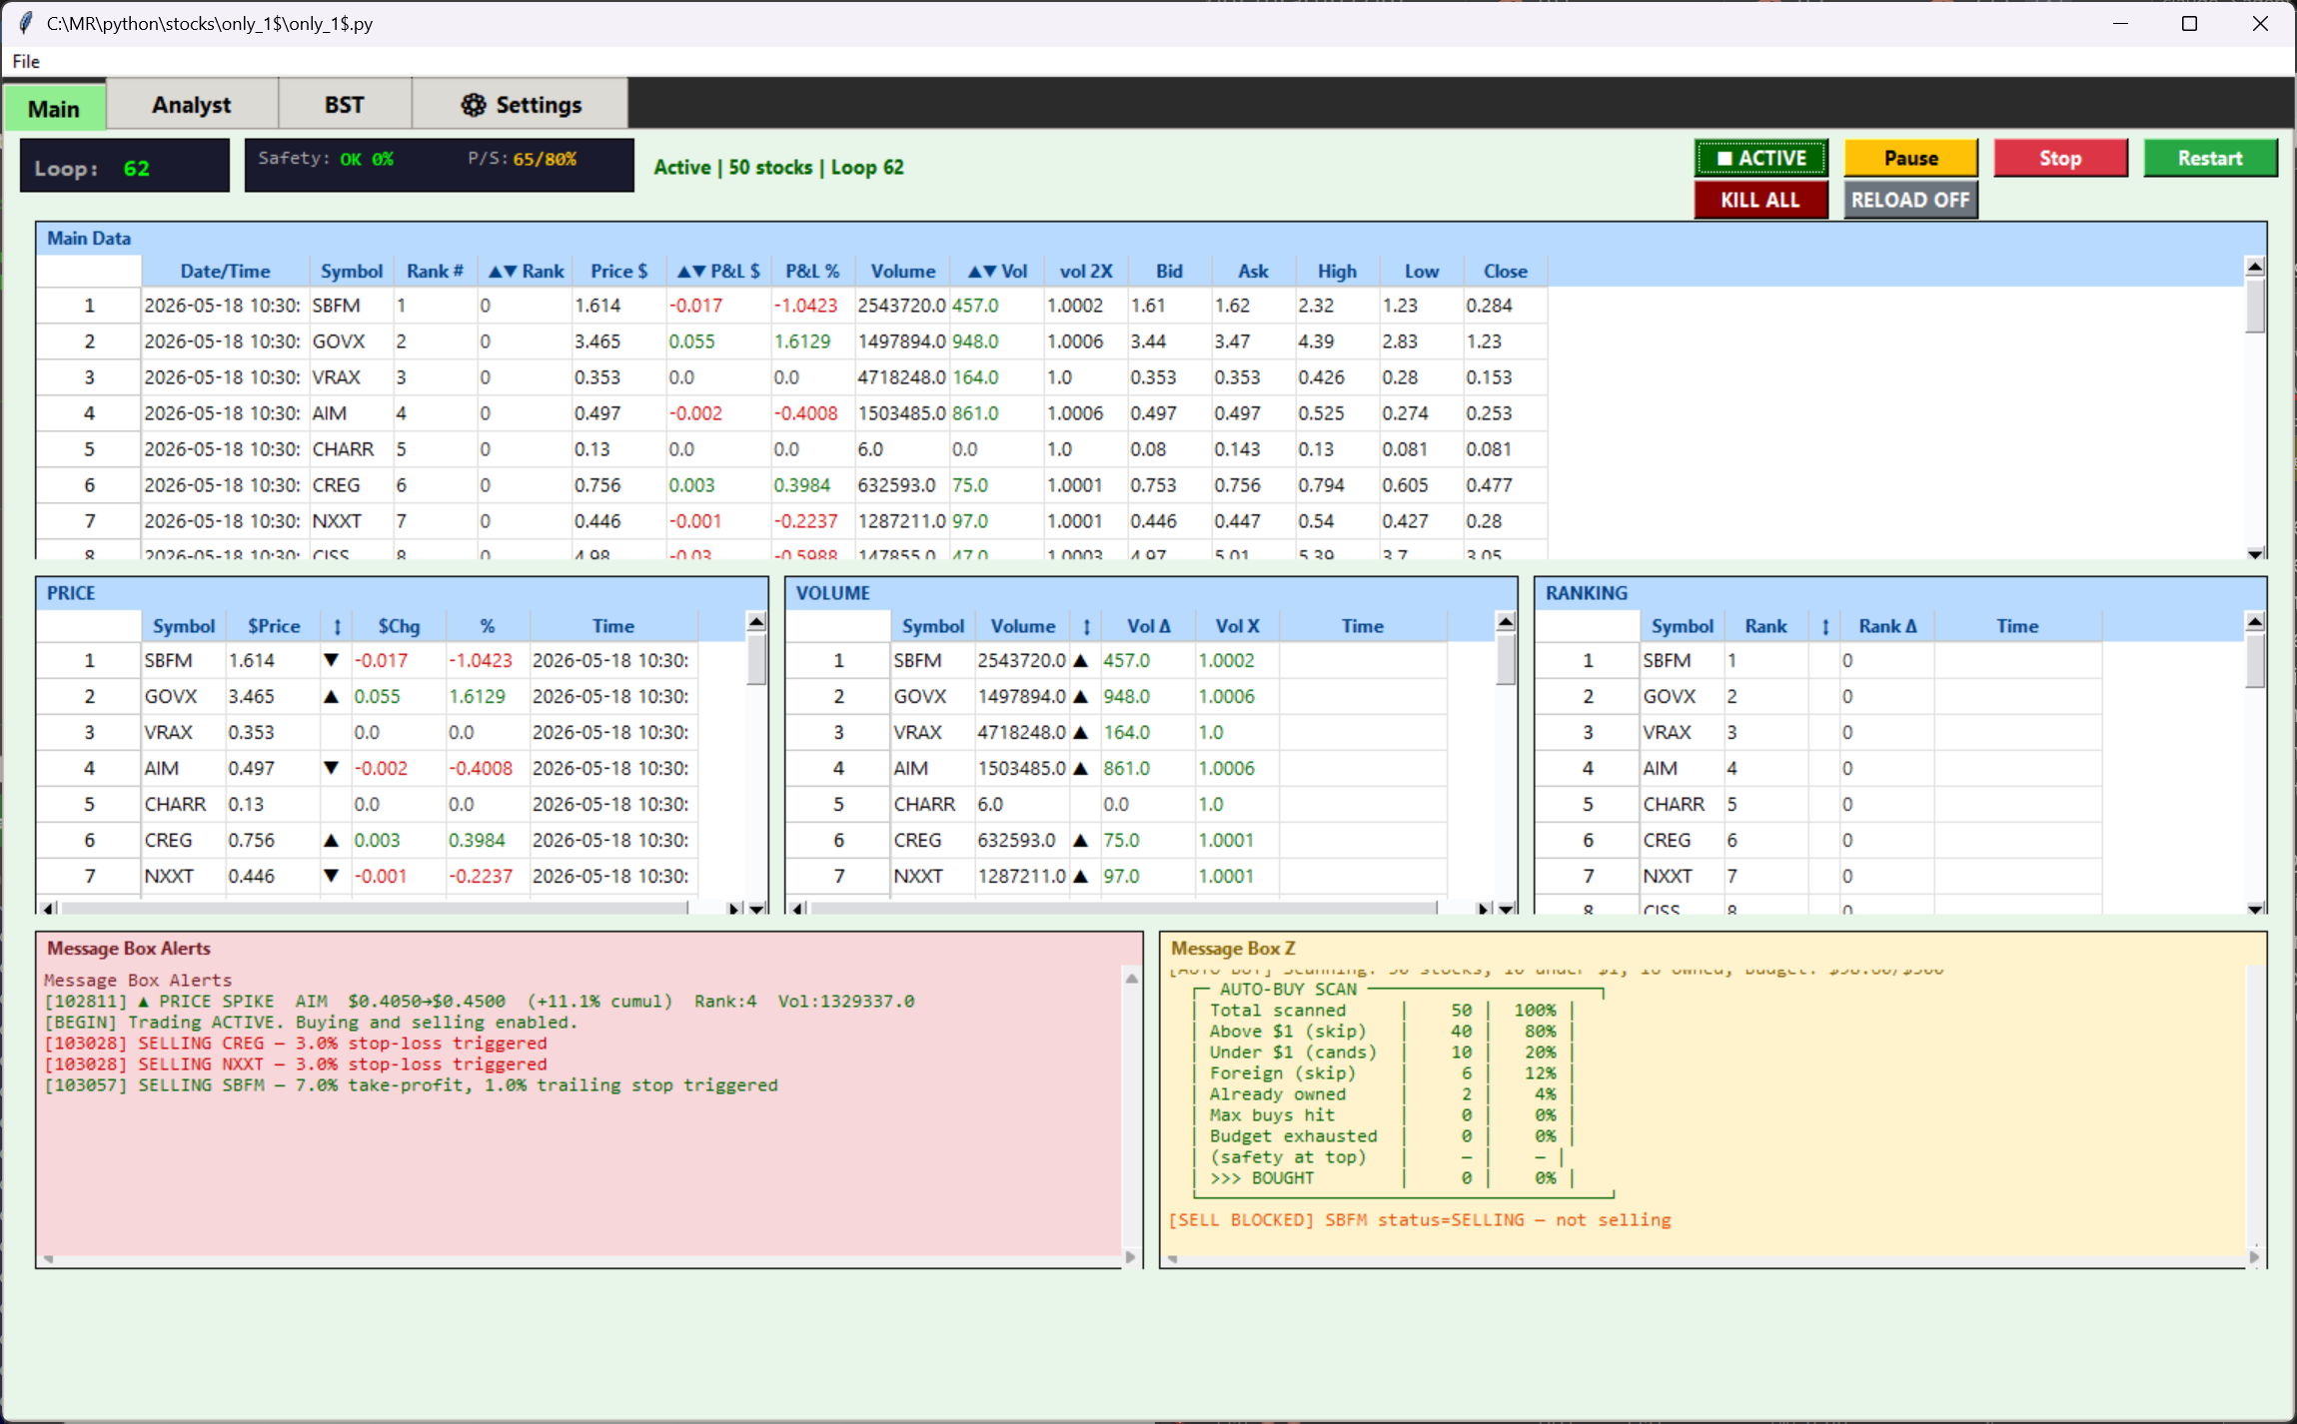Viewport: 2297px width, 1424px height.
Task: Click Main Data scrollbar down arrow
Action: coord(2255,553)
